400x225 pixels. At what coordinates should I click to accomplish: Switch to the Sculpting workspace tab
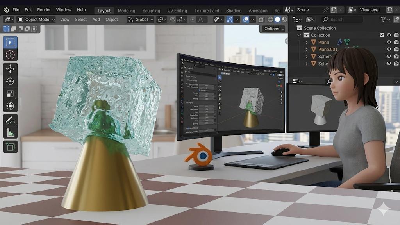coord(151,11)
